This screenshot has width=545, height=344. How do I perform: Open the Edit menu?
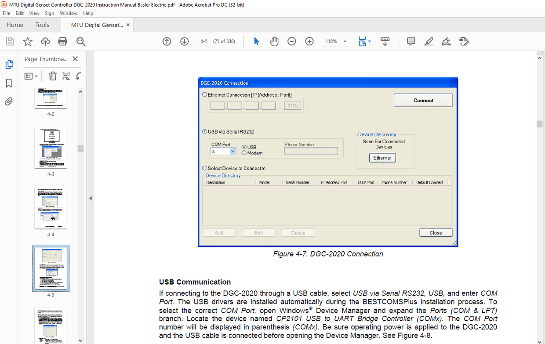click(x=19, y=13)
